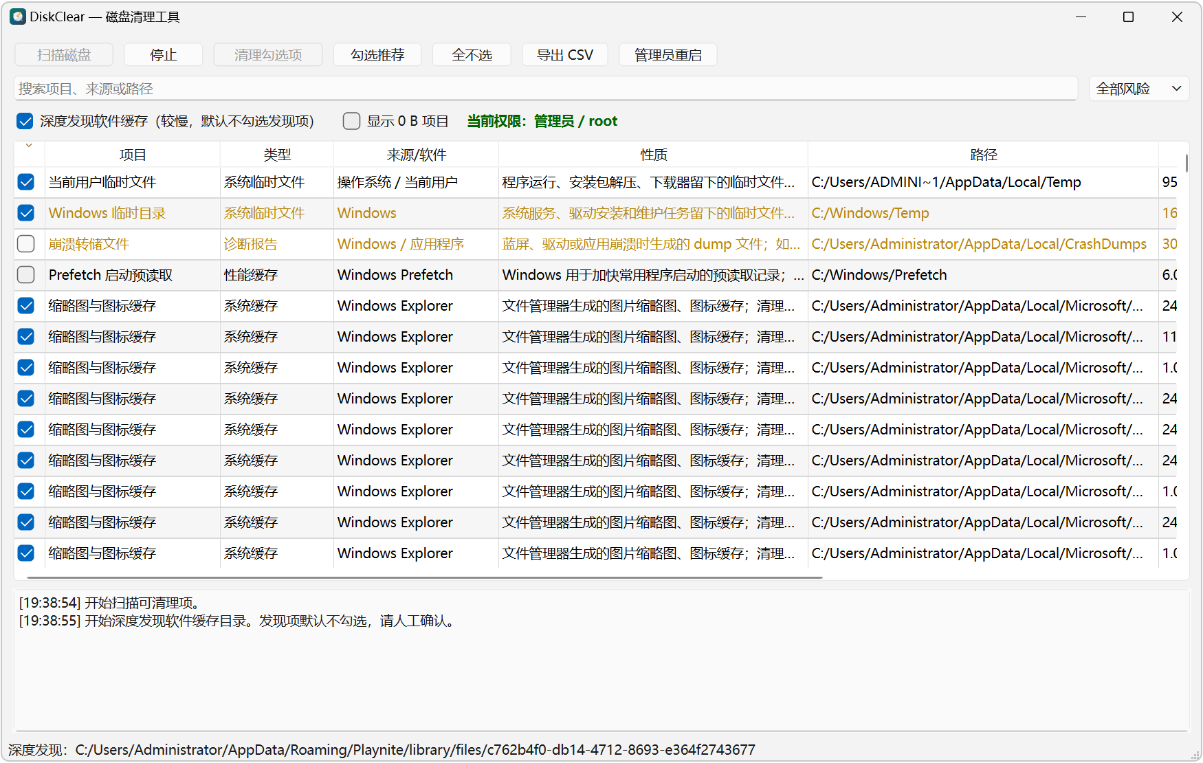The width and height of the screenshot is (1203, 763).
Task: Click the C:/Windows/Temp path cell
Action: click(x=983, y=213)
